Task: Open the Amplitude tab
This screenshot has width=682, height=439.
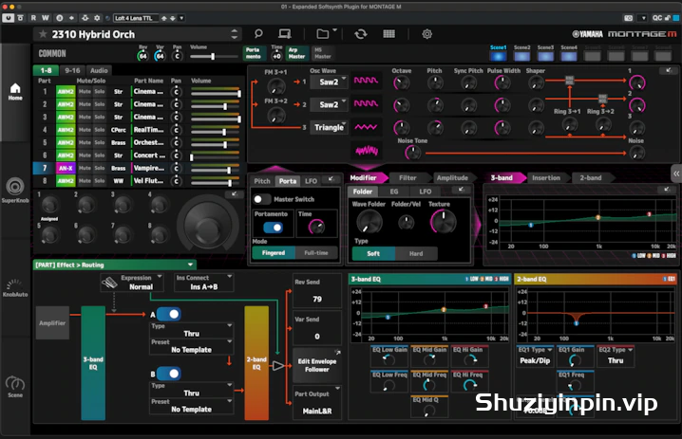Action: 452,177
